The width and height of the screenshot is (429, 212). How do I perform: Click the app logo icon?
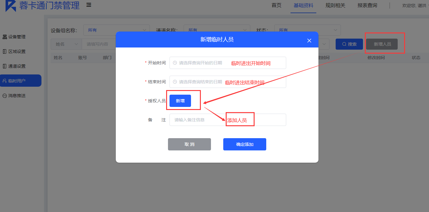(11, 5)
